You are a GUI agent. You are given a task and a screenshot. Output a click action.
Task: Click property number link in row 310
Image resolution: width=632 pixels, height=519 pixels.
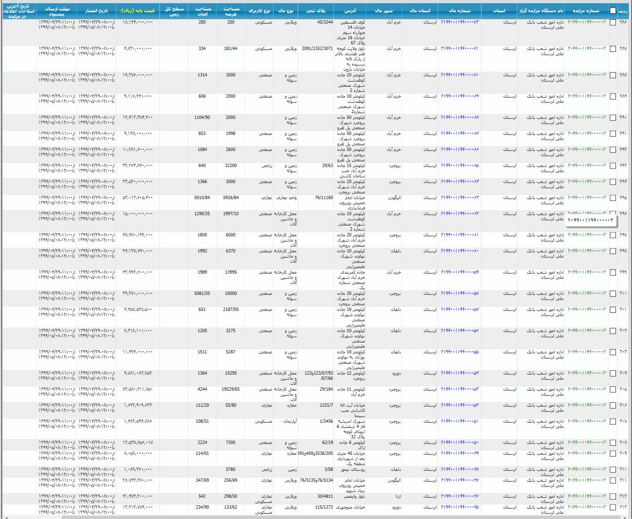459,469
